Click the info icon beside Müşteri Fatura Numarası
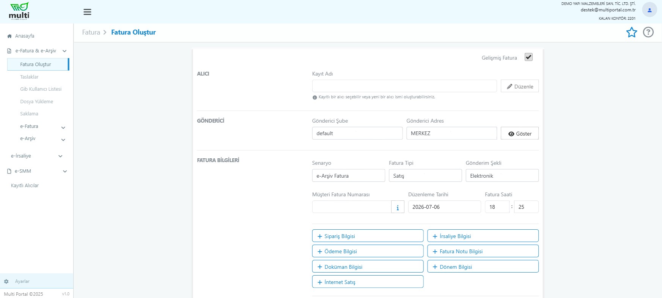The image size is (662, 298). point(398,207)
